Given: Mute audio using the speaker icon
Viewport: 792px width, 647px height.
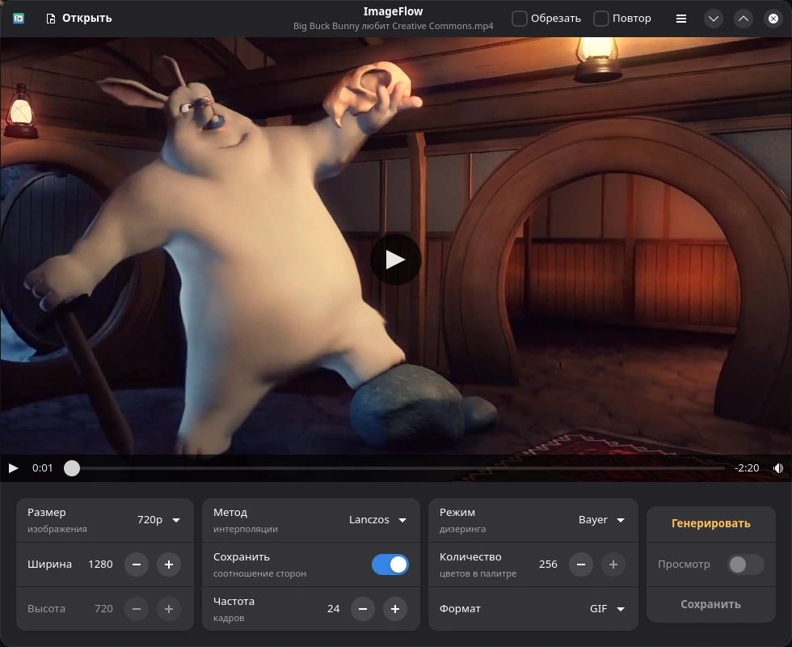Looking at the screenshot, I should tap(778, 467).
